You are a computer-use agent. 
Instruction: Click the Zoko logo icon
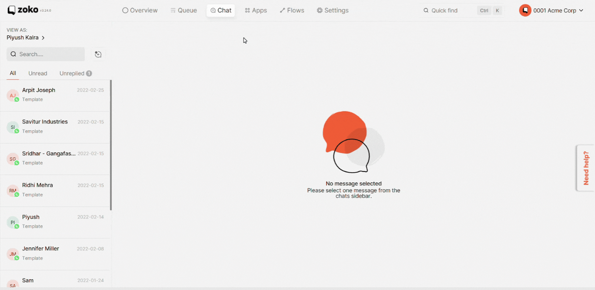click(12, 10)
